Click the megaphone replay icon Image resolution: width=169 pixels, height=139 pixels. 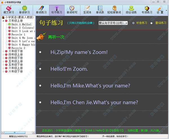pyautogui.click(x=41, y=37)
